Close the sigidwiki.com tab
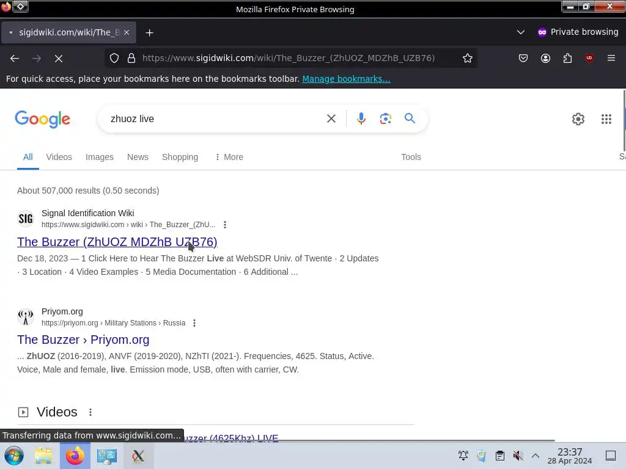This screenshot has width=626, height=469. click(127, 32)
